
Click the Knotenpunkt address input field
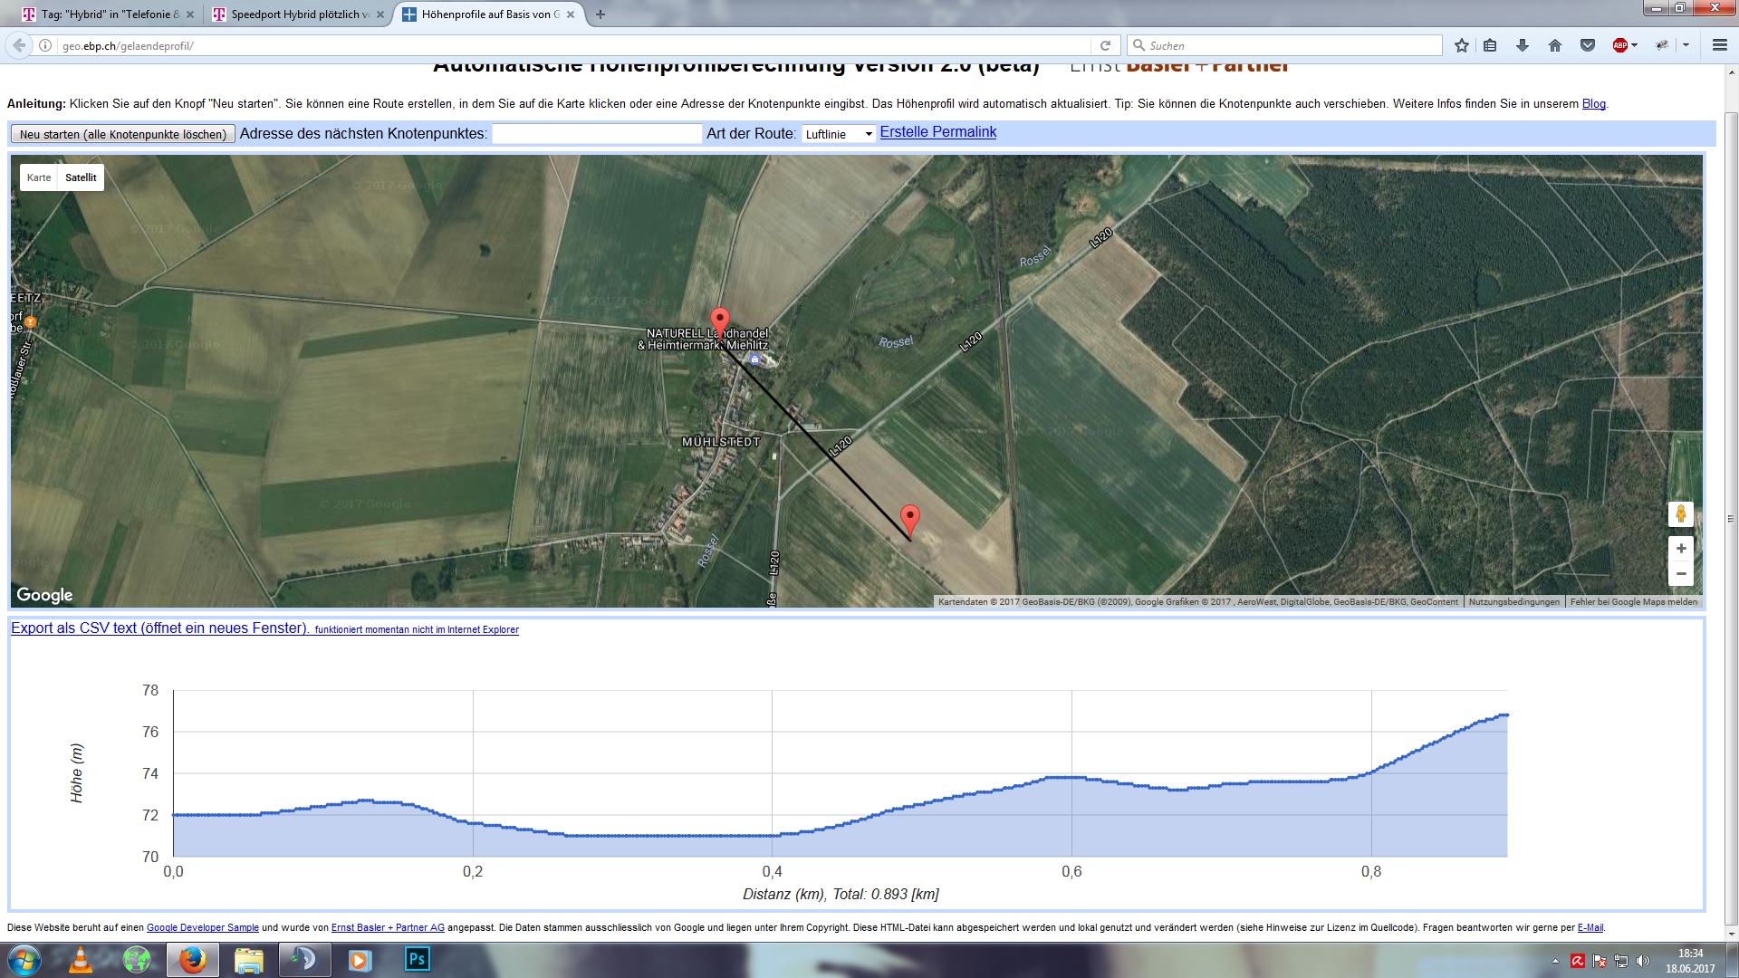(597, 134)
